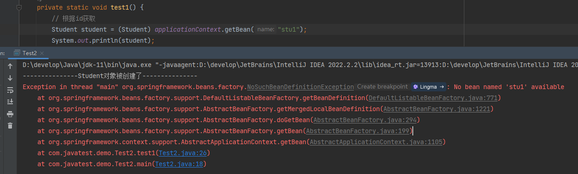578x174 pixels.
Task: Open AbstractBeanFactory.java:1221 link
Action: pyautogui.click(x=437, y=109)
